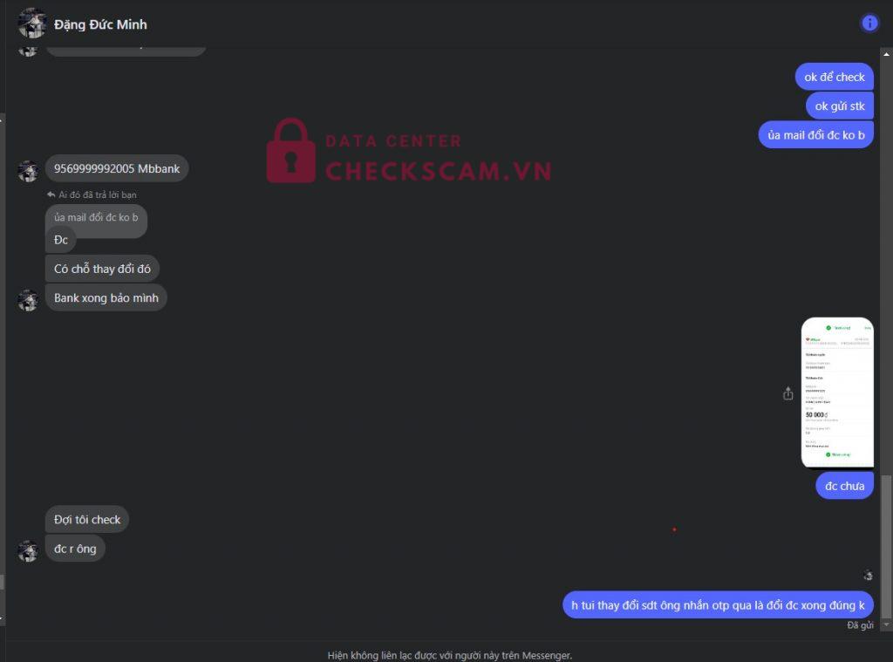Click the avatar beside 'đc r ông'
The width and height of the screenshot is (893, 662).
tap(28, 551)
